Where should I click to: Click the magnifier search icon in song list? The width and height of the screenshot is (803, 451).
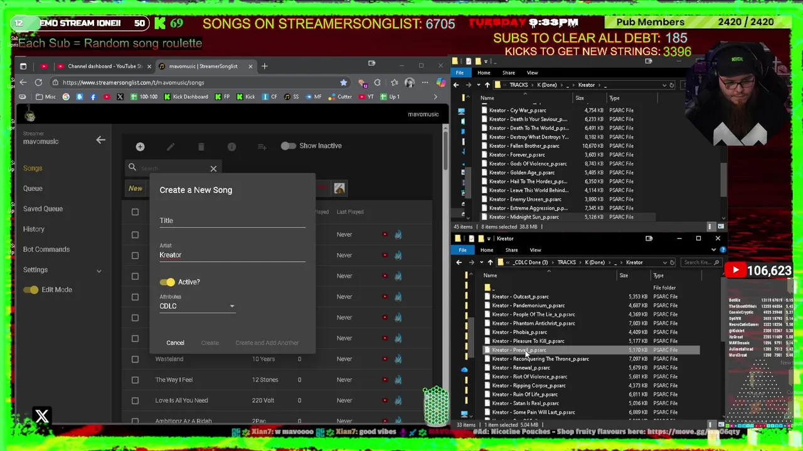point(132,167)
